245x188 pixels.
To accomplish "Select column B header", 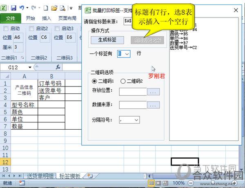I will pos(51,76).
